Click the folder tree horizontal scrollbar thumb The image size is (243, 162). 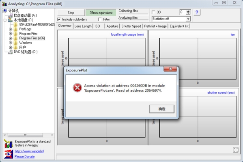(x=25, y=135)
